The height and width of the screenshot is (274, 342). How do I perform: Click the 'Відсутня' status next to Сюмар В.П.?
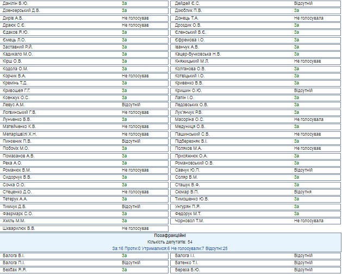click(302, 192)
